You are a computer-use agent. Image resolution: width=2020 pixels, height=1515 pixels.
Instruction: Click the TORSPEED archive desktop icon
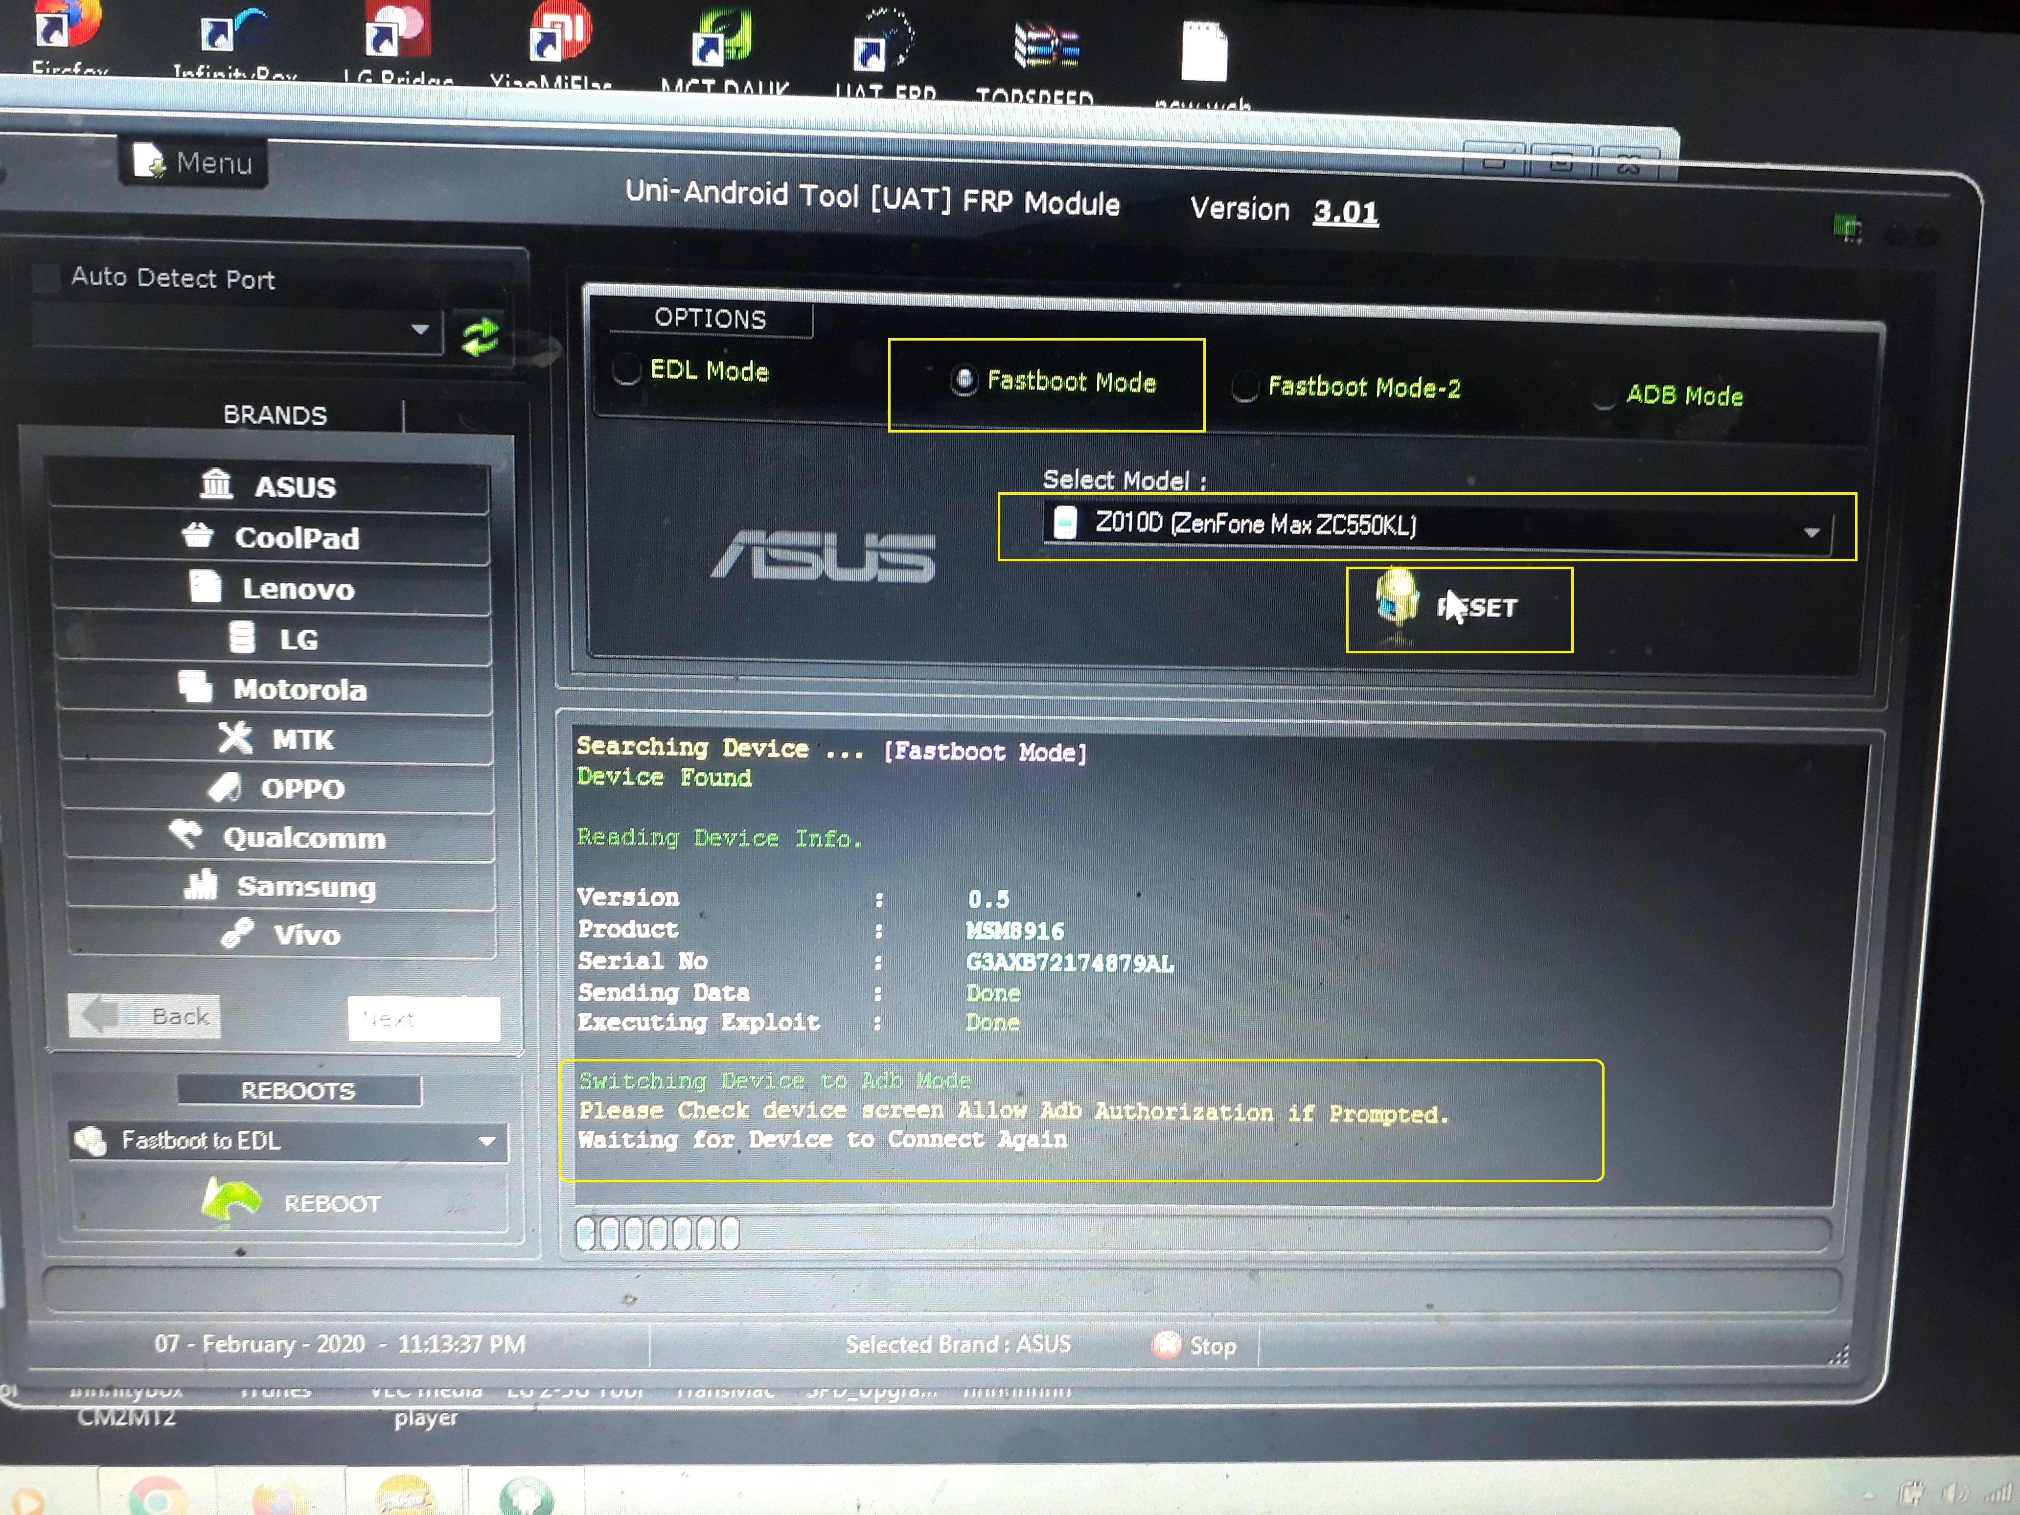coord(1048,46)
